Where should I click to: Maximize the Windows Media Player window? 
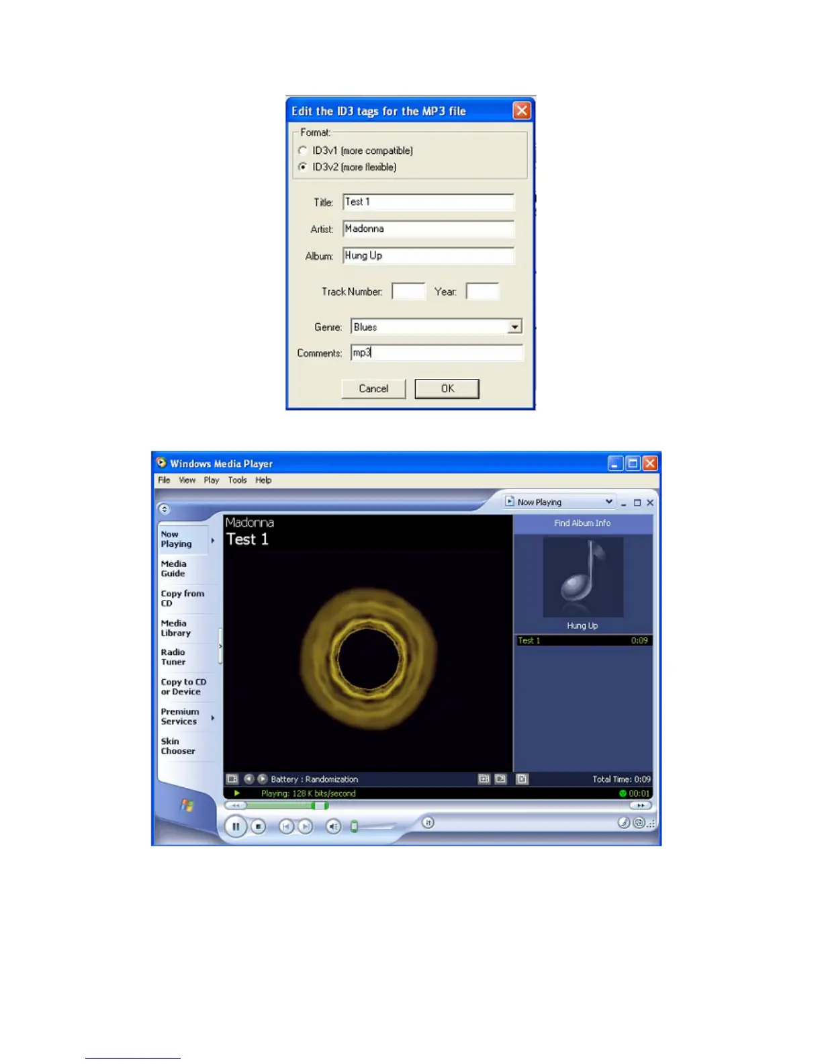click(633, 463)
